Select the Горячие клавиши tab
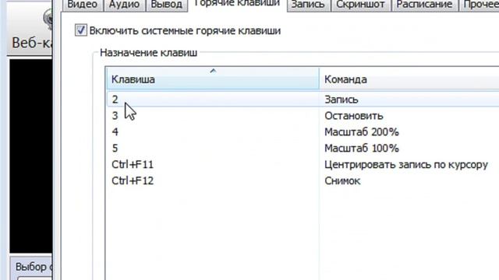The width and height of the screenshot is (499, 280). (x=237, y=5)
